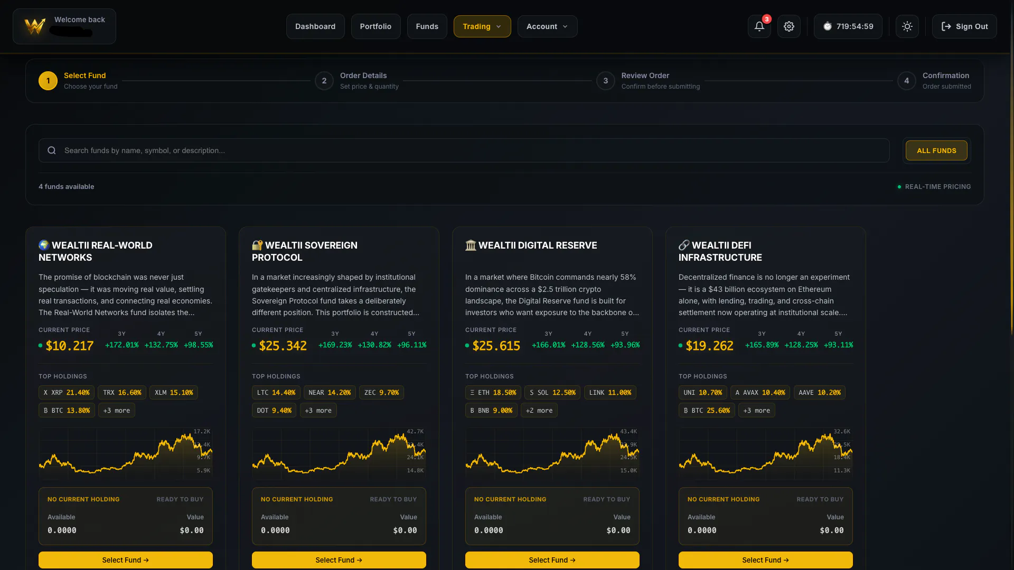1014x570 pixels.
Task: Click the Wealtii Digital Reserve title
Action: [x=538, y=245]
